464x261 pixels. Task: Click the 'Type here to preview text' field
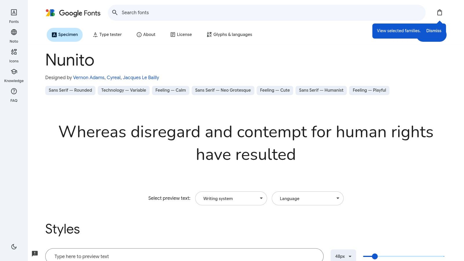(x=184, y=256)
